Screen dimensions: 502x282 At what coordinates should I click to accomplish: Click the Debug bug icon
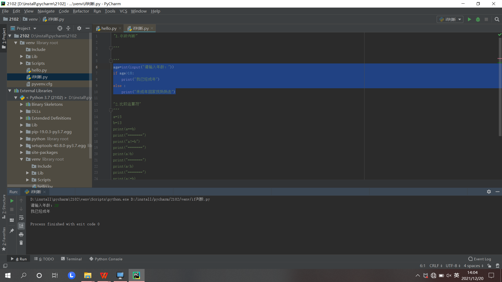(x=478, y=19)
